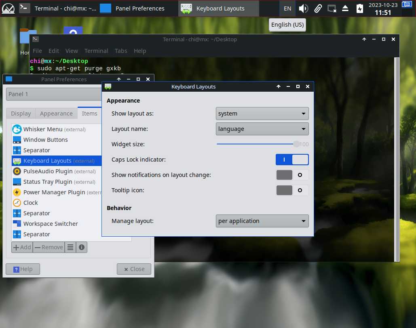Select the Keyboard Layouts (external) row
416x328 pixels.
[57, 161]
